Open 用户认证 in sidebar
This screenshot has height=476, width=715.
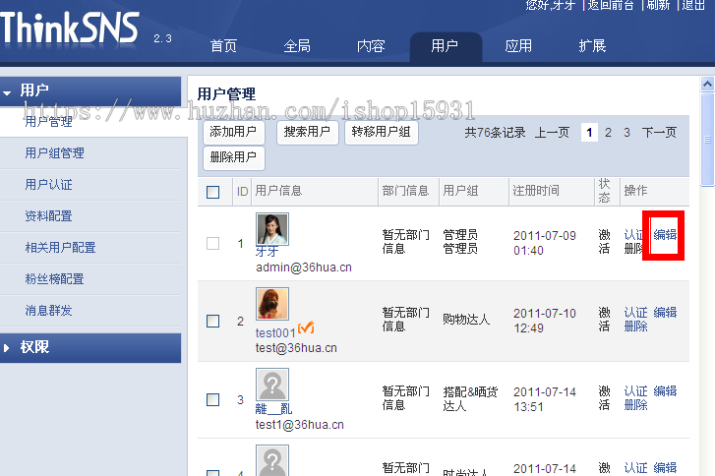(48, 185)
